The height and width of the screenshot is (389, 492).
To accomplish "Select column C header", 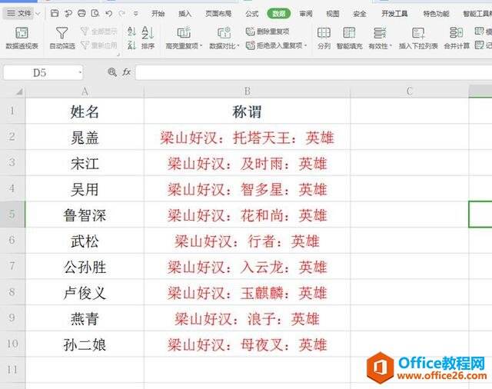I will click(x=409, y=91).
